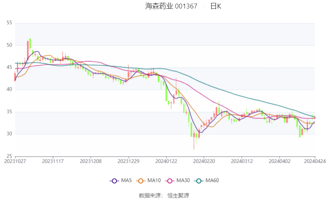Toggle MA30 visibility via its legend text

[183, 181]
